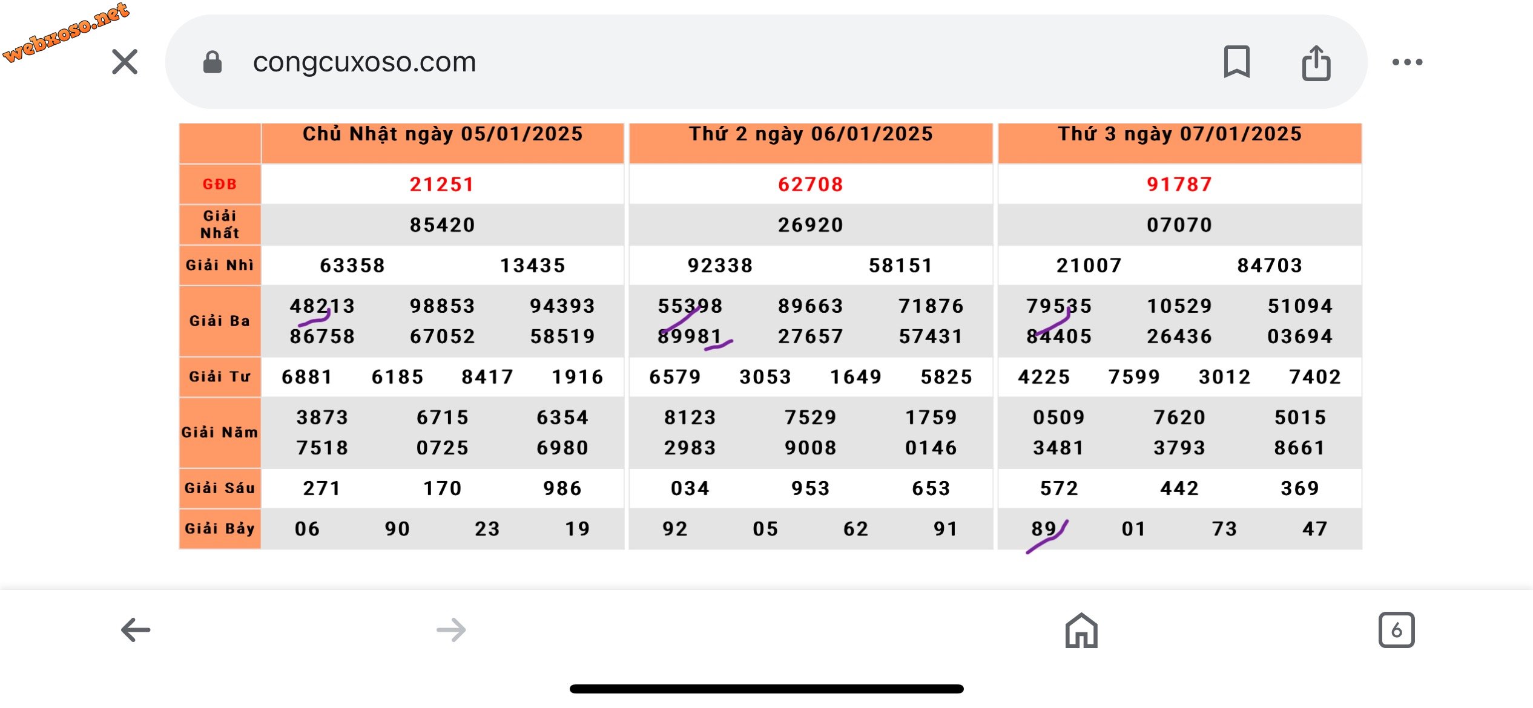Open the browser home page
Screen dimensions: 1533x708
click(x=1081, y=630)
